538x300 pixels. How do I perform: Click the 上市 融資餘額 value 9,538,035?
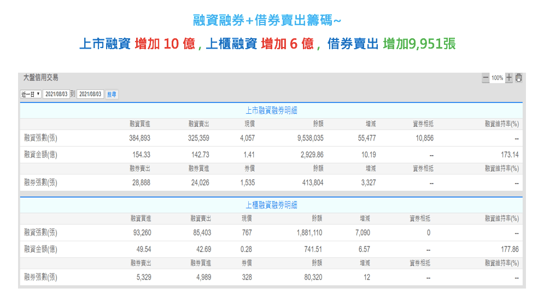[310, 138]
